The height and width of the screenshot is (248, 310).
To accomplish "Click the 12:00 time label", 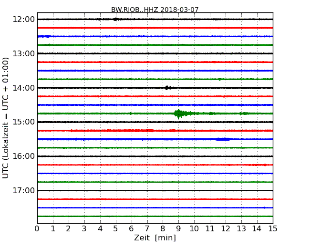I will (x=23, y=20).
